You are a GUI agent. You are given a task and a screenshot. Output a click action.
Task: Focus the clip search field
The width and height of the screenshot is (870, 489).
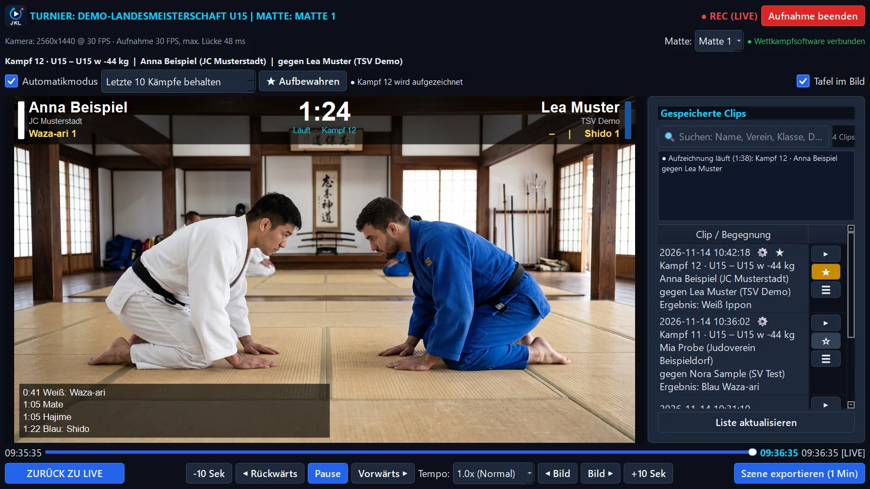(x=744, y=137)
